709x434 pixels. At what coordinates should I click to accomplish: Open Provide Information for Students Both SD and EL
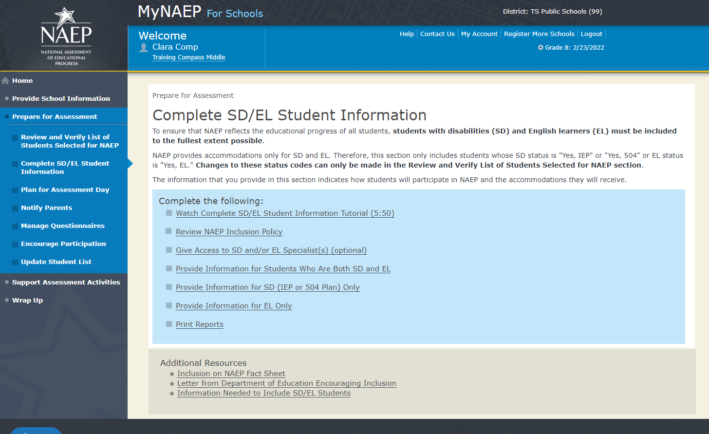283,269
